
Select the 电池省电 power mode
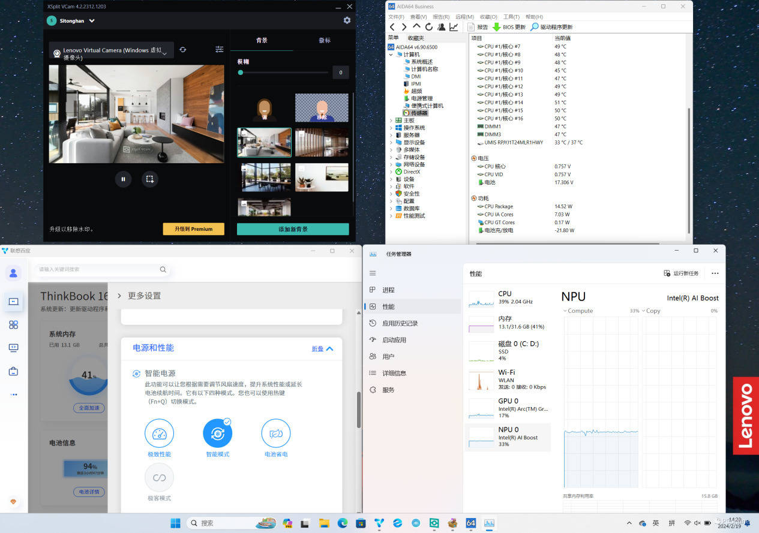coord(276,433)
